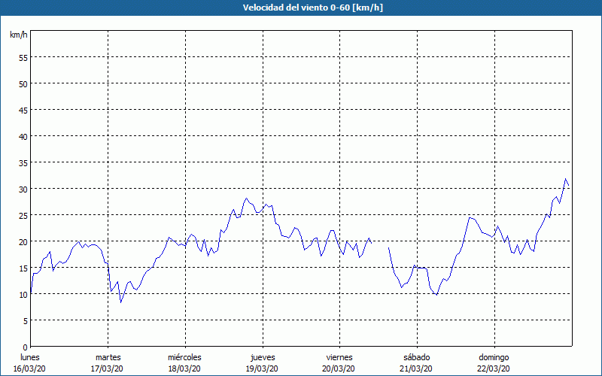Click the '50' y-axis value
This screenshot has height=376, width=602.
(23, 84)
